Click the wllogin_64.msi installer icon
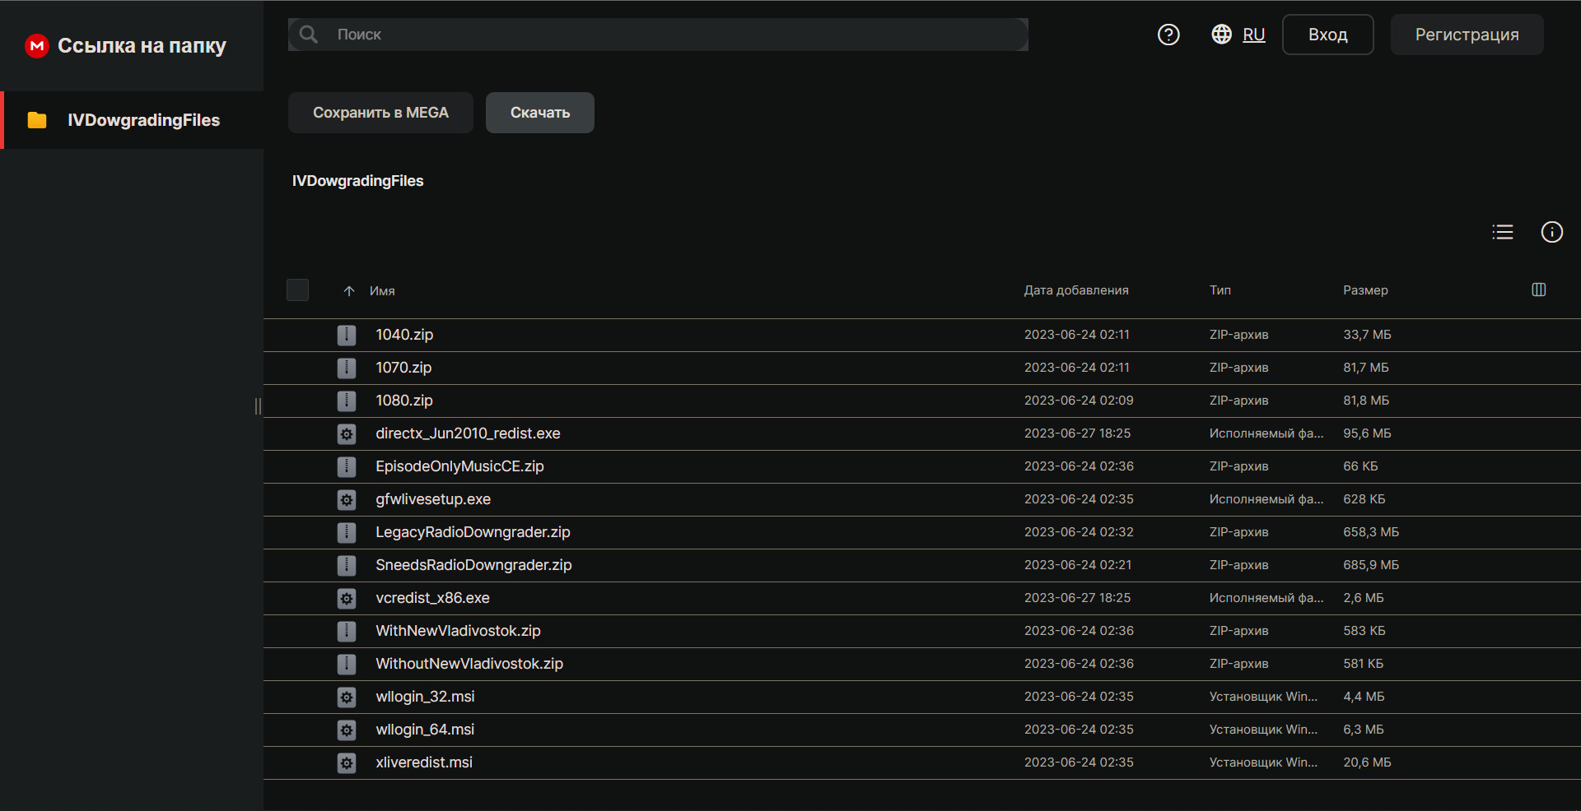Image resolution: width=1581 pixels, height=811 pixels. pos(347,730)
